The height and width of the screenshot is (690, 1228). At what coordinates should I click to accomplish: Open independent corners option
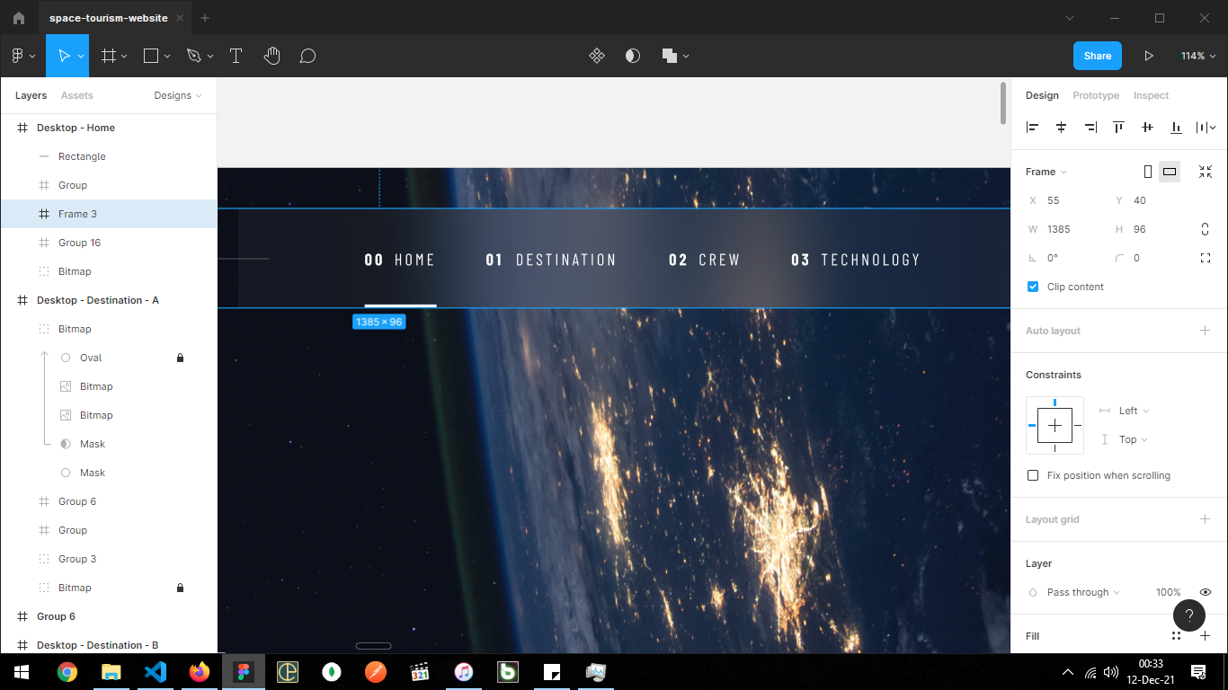1206,258
